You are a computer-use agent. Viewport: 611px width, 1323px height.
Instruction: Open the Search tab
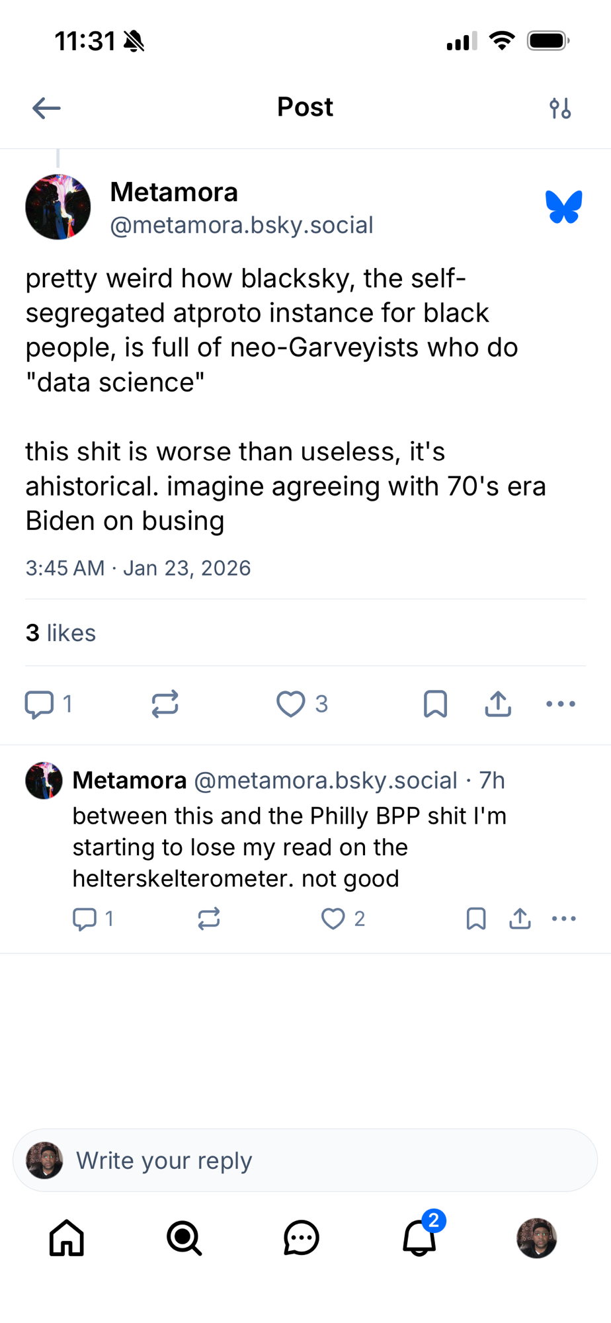coord(184,1238)
